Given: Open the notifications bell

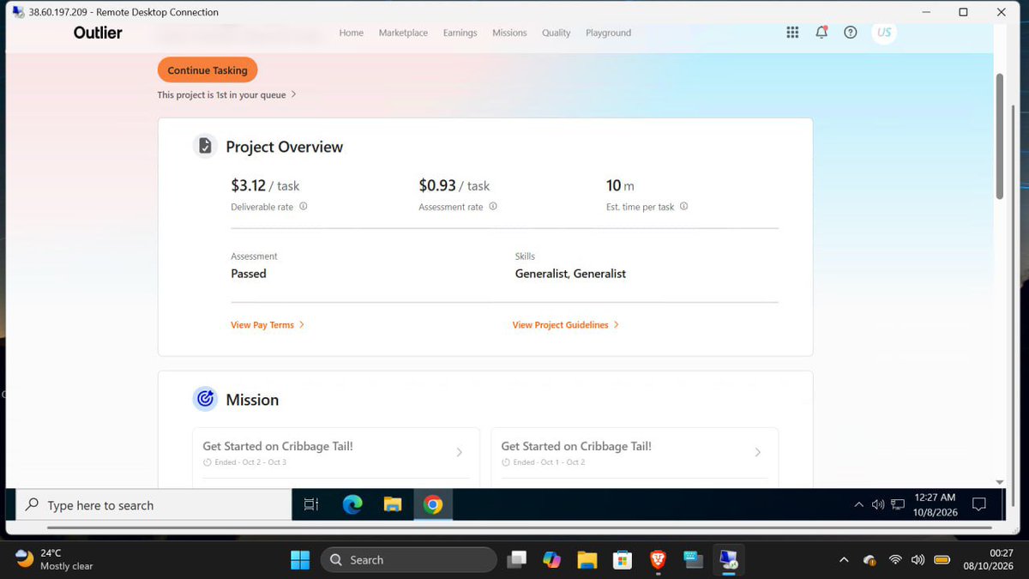Looking at the screenshot, I should point(821,33).
